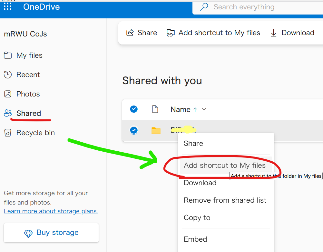Image resolution: width=323 pixels, height=252 pixels.
Task: Open Recycle bin in sidebar
Action: [36, 133]
